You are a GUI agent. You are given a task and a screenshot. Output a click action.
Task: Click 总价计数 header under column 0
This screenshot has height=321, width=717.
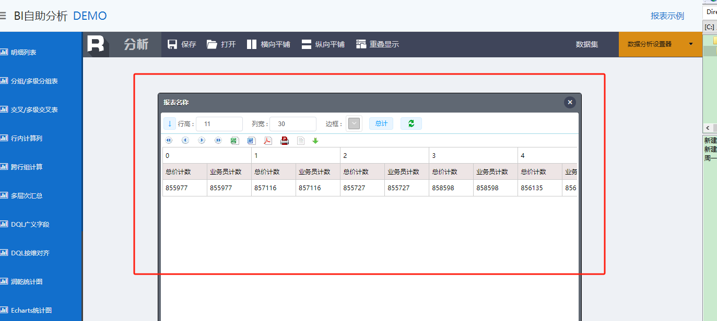[x=185, y=172]
